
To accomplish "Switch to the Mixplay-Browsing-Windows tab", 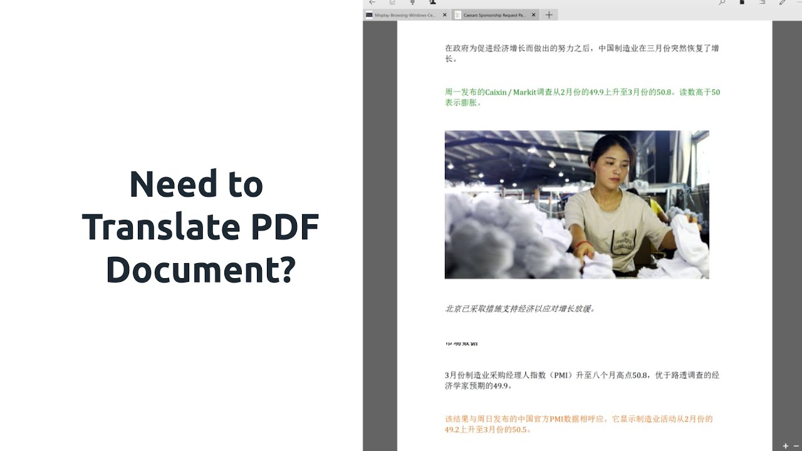I will [x=406, y=14].
